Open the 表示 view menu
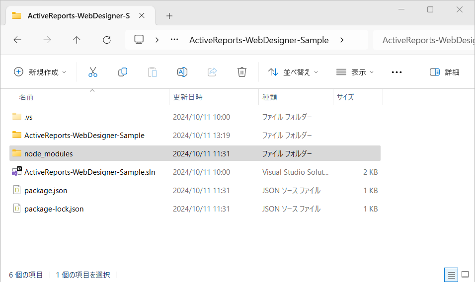Screen dimensions: 475x282 [x=355, y=72]
